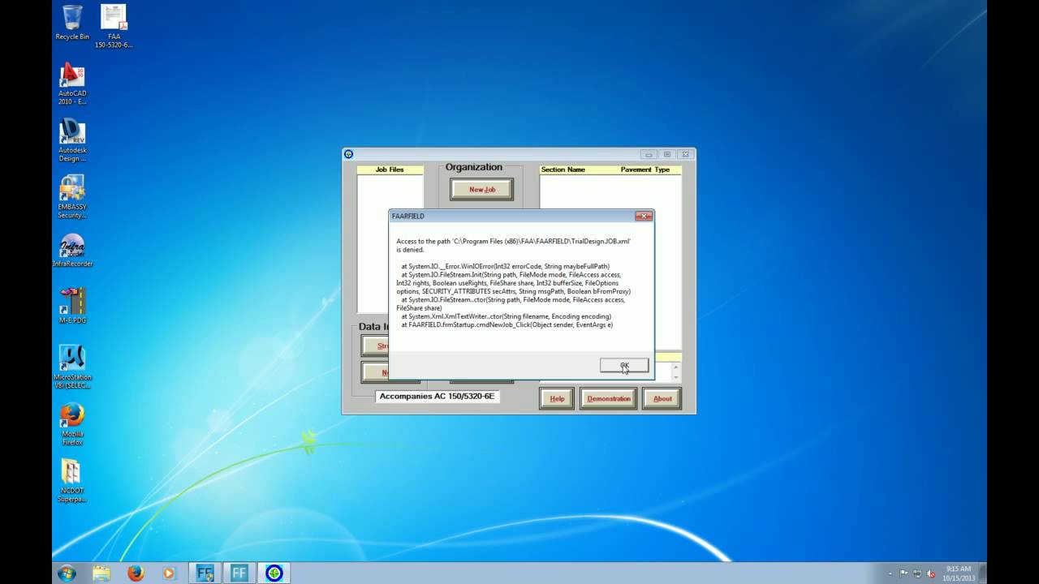Open Windows Explorer from the taskbar
Viewport: 1039px width, 584px height.
[101, 573]
